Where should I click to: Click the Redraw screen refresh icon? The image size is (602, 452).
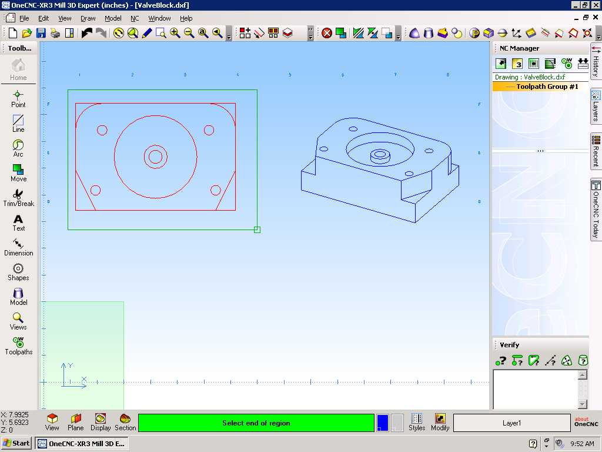[119, 33]
